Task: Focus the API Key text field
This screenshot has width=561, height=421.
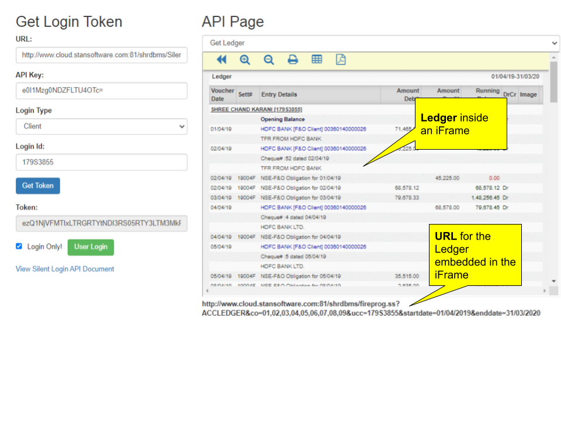Action: tap(101, 91)
